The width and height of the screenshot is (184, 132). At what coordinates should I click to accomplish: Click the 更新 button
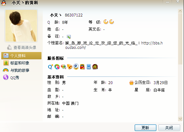145,128
